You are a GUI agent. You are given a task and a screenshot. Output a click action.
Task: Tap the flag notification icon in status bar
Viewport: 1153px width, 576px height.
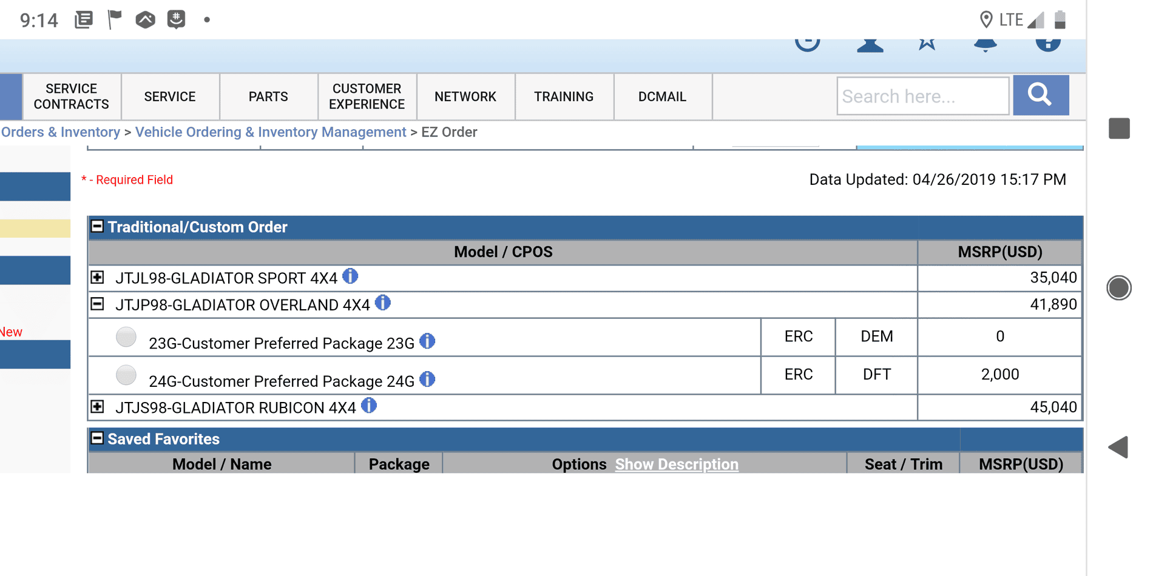tap(114, 20)
